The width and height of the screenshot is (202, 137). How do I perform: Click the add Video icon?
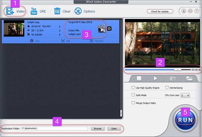pos(10,11)
